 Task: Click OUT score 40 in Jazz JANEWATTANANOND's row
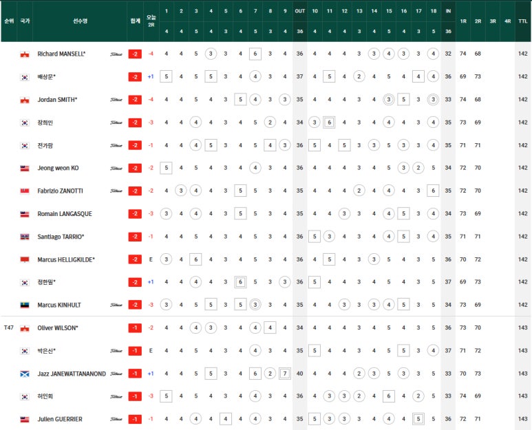299,374
